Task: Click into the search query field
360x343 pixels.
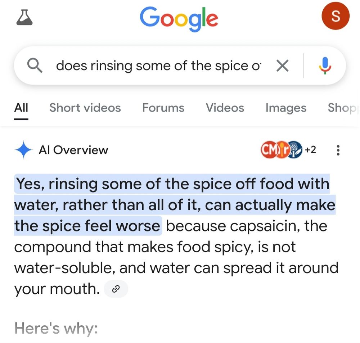Action: (158, 66)
